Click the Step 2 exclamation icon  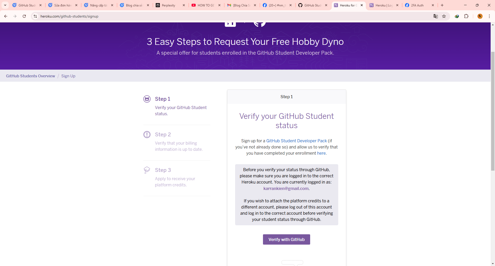point(147,135)
